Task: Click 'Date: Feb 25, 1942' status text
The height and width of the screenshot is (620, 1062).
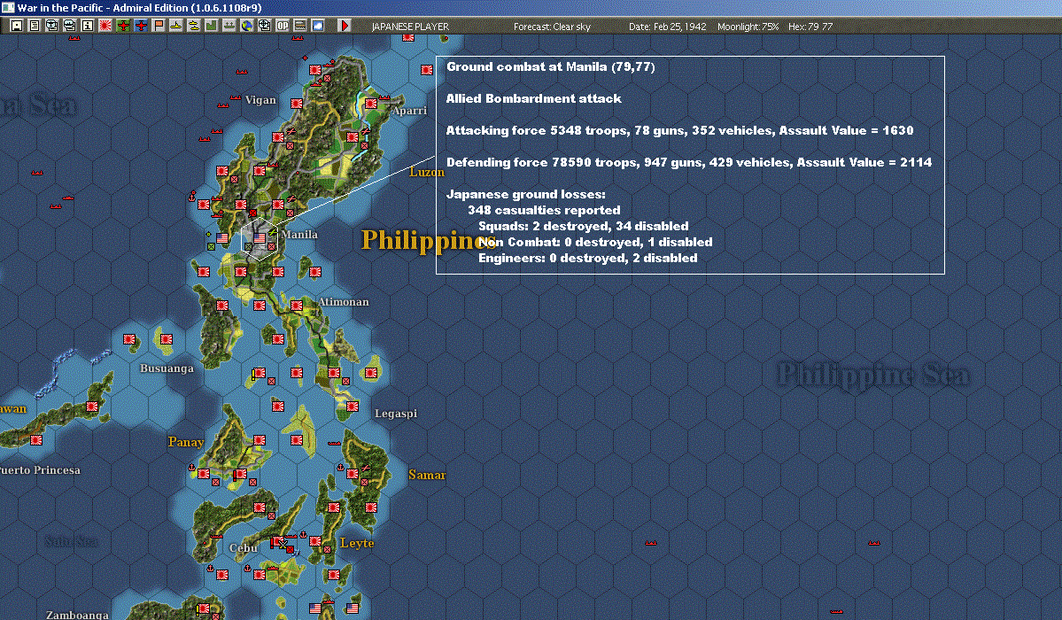Action: click(x=667, y=27)
